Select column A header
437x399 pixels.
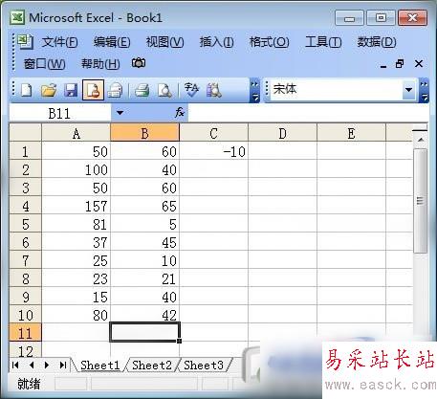76,133
